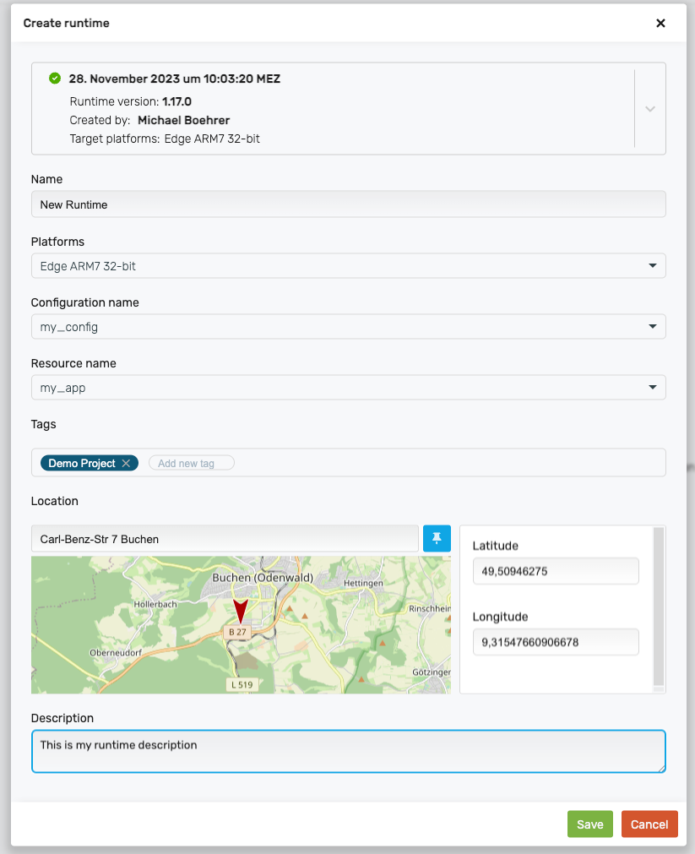Click the Description resize handle corner

pyautogui.click(x=661, y=768)
